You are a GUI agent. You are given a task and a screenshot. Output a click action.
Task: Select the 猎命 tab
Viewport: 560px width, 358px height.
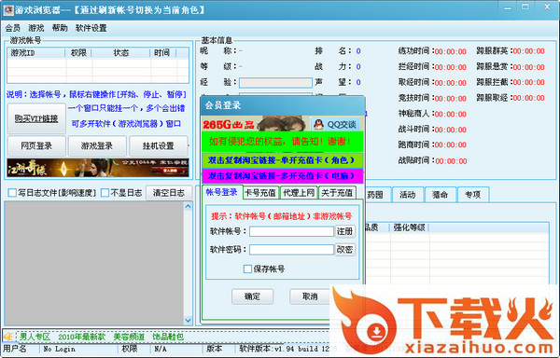pos(440,194)
